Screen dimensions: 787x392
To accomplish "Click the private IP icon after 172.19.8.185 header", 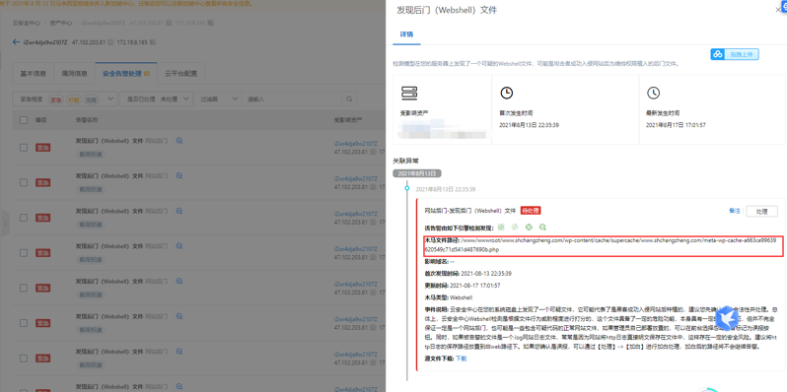I will (x=152, y=42).
